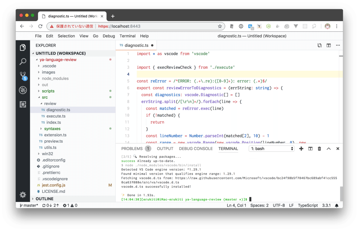Viewport: 359px width, 231px height.
Task: Select the Search icon in the Activity Bar
Action: pyautogui.click(x=23, y=62)
